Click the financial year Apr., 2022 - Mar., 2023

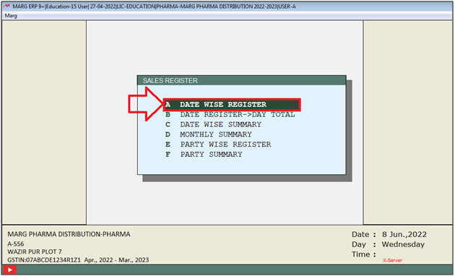pos(116,260)
